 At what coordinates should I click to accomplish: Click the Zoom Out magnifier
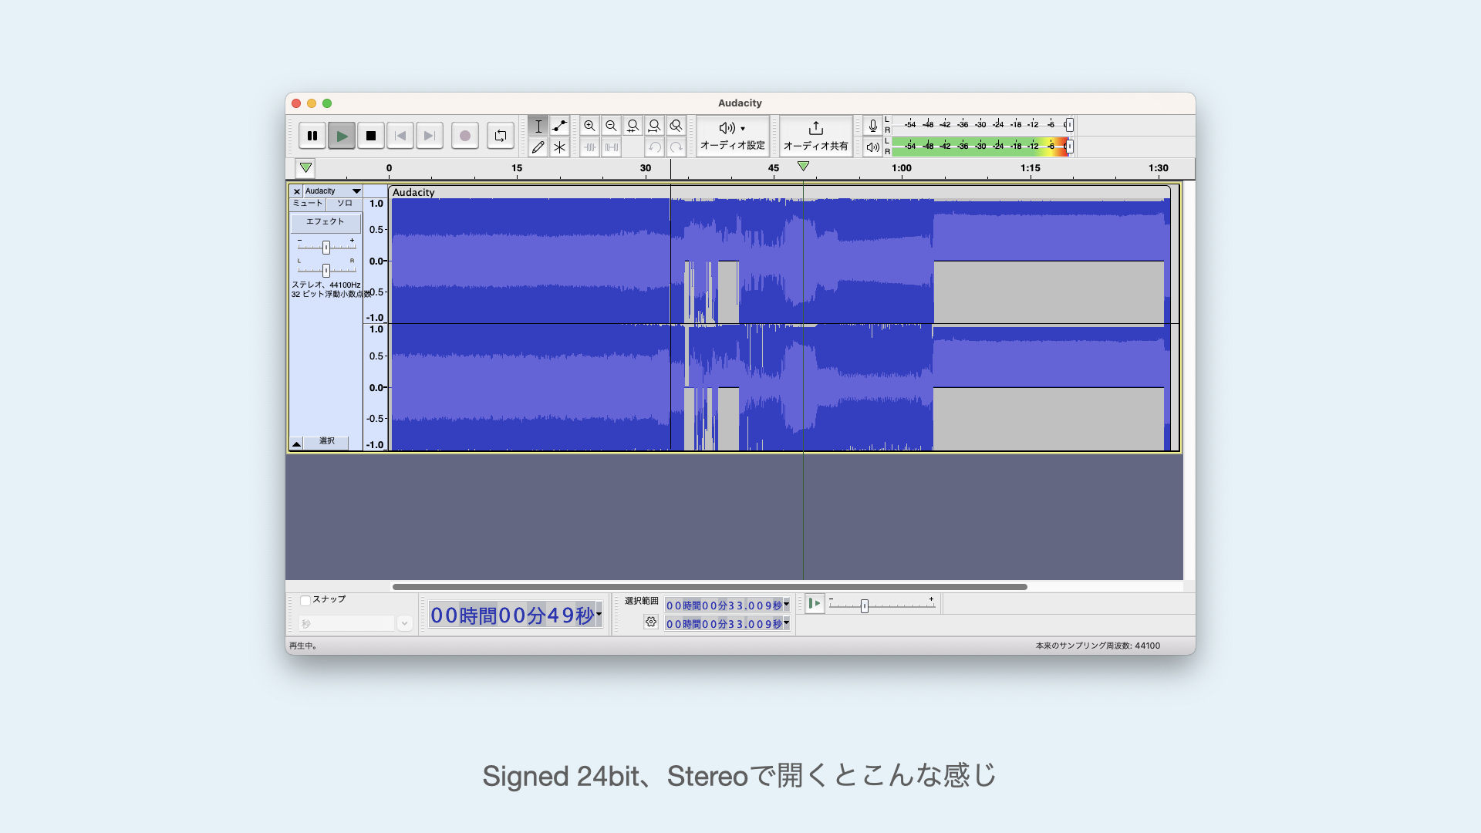tap(611, 126)
